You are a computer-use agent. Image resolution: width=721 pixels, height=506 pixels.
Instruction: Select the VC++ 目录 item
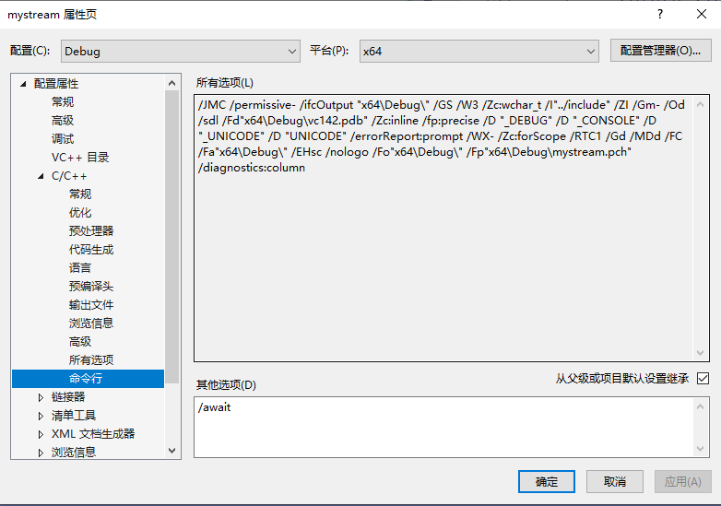(x=80, y=158)
